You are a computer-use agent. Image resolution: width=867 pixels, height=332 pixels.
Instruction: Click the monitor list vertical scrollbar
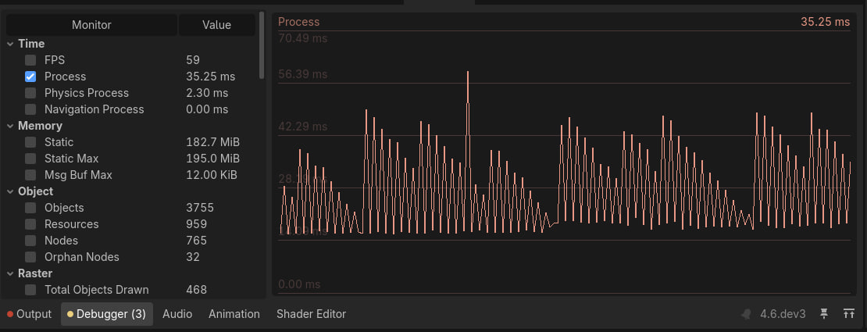click(x=262, y=45)
